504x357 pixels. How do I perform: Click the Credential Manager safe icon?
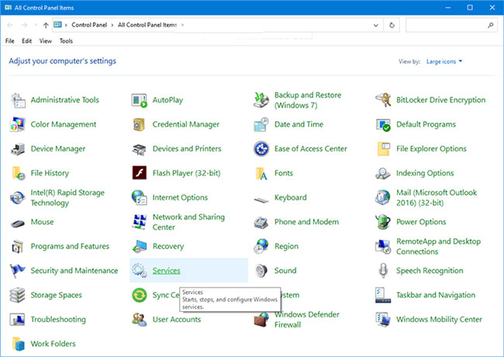coord(140,124)
